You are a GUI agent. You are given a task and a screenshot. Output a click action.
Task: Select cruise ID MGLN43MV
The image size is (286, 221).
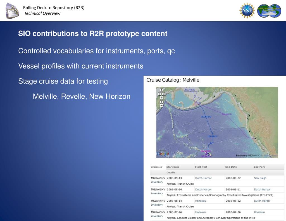pyautogui.click(x=158, y=212)
